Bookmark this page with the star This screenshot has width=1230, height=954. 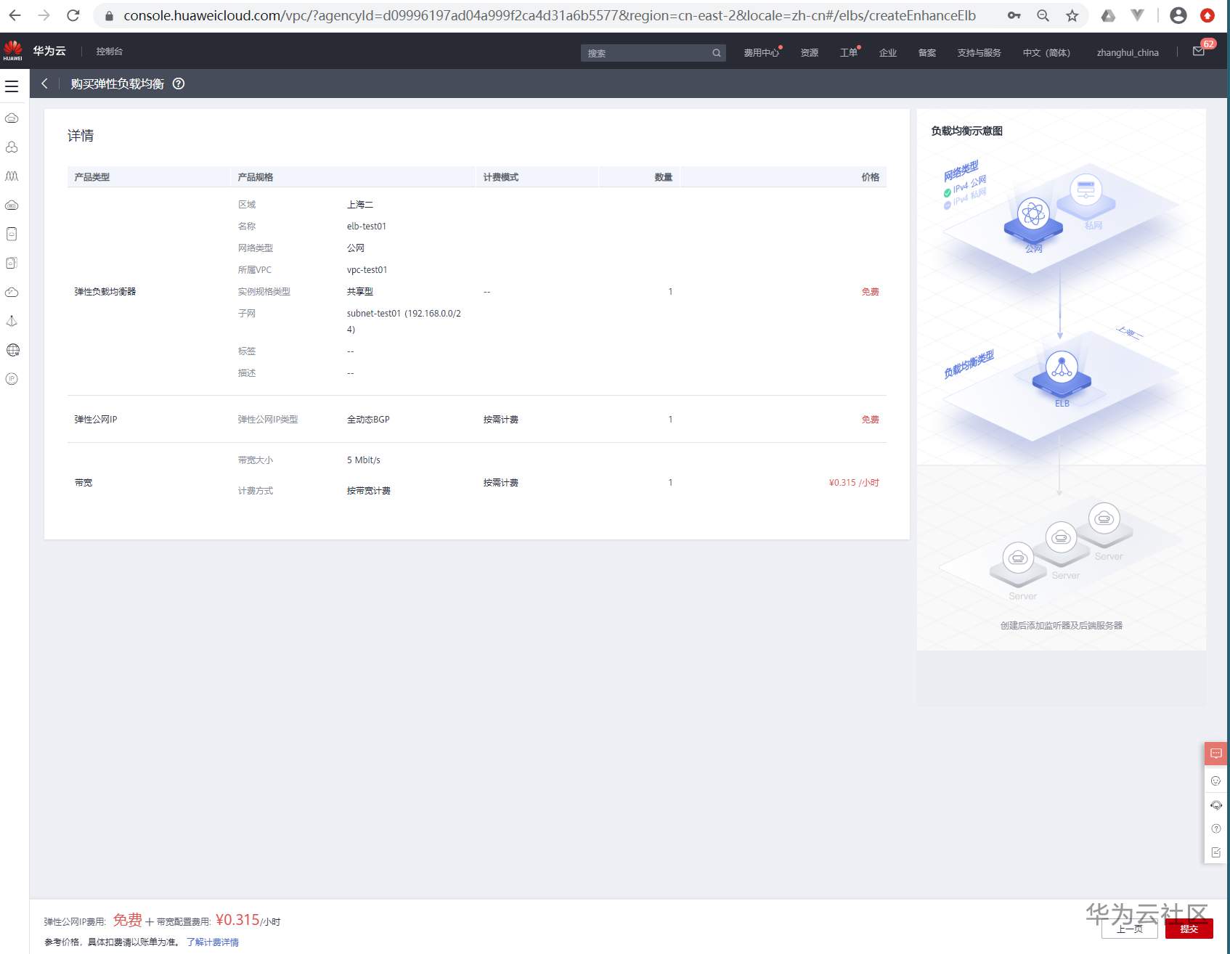tap(1072, 15)
